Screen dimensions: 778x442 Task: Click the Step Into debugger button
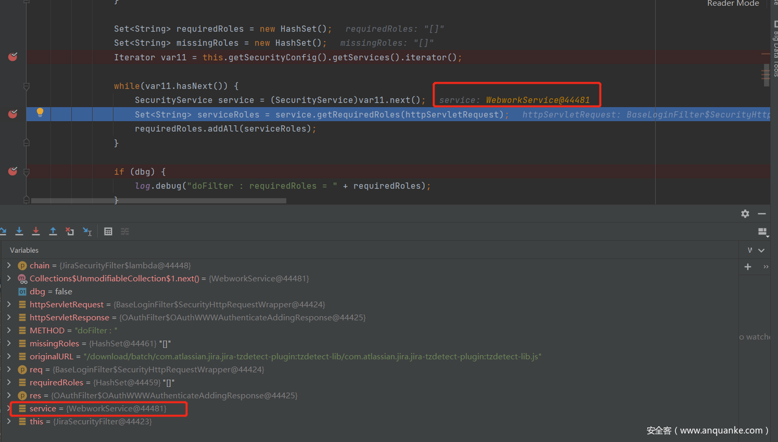click(19, 231)
